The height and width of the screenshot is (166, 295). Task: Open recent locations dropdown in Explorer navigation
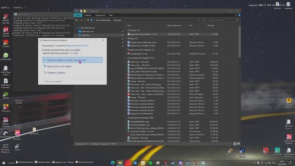85,20
